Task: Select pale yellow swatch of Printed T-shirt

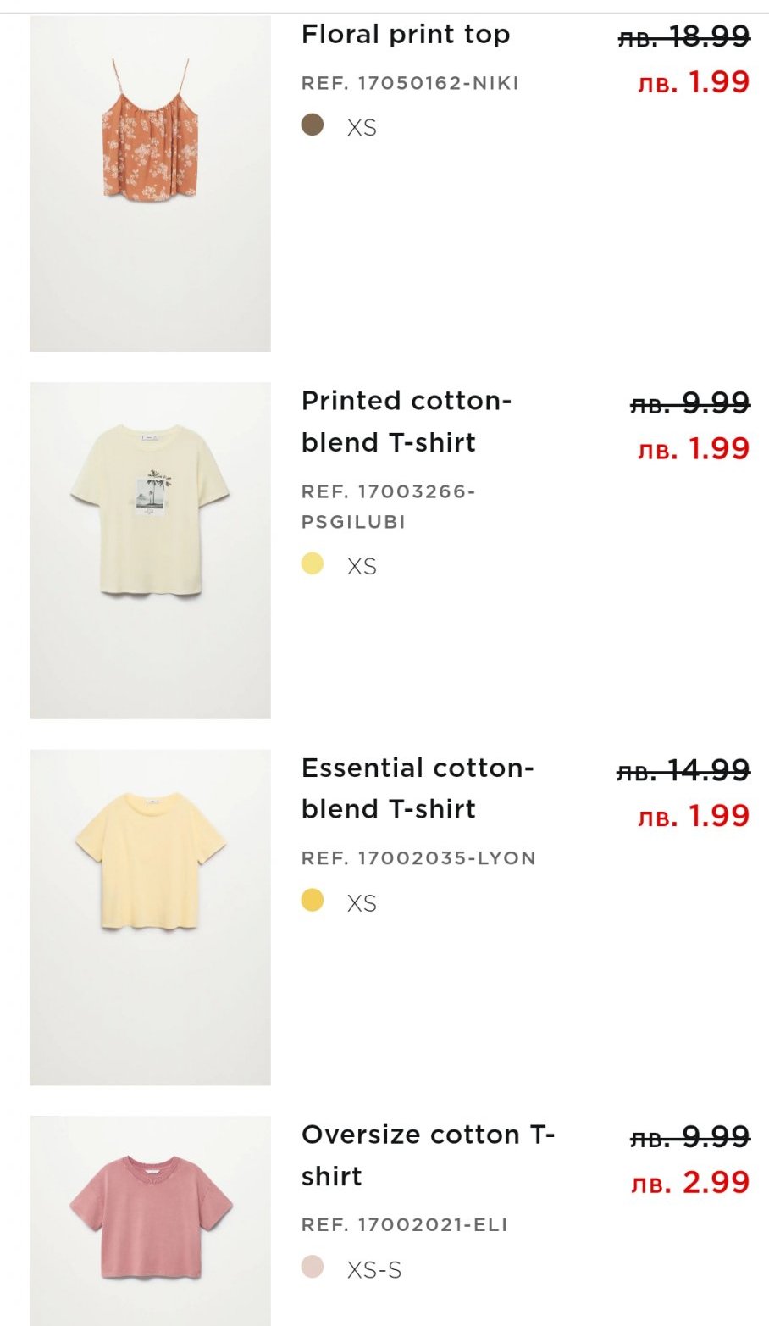Action: 313,563
